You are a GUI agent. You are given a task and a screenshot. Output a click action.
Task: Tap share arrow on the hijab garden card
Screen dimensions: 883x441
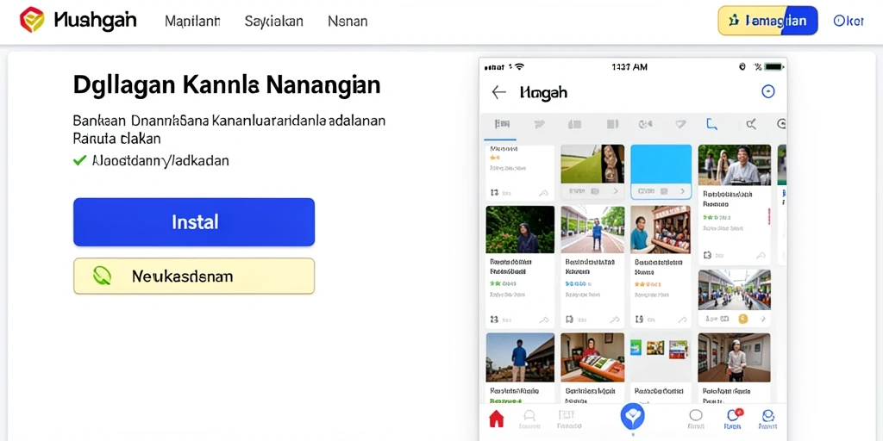coord(543,320)
